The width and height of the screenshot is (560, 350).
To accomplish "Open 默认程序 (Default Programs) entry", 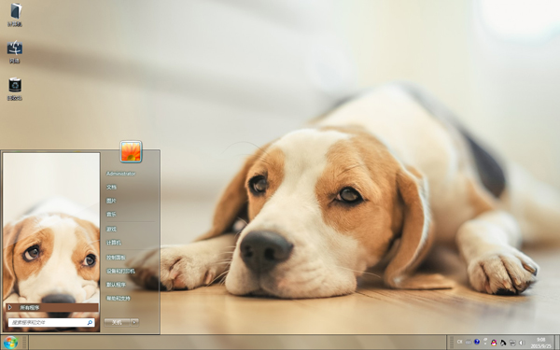I will (116, 285).
